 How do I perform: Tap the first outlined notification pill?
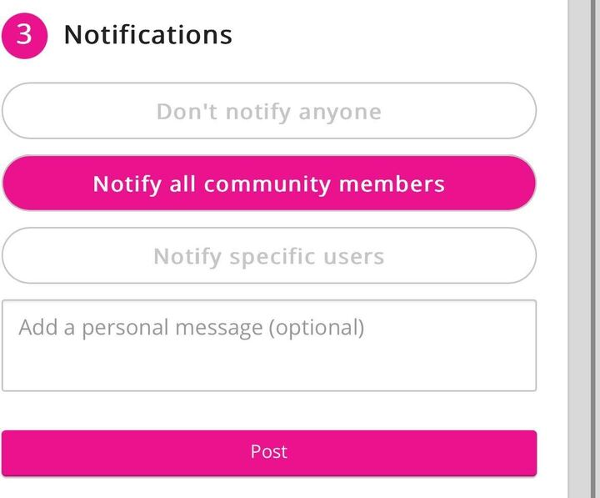(x=268, y=111)
